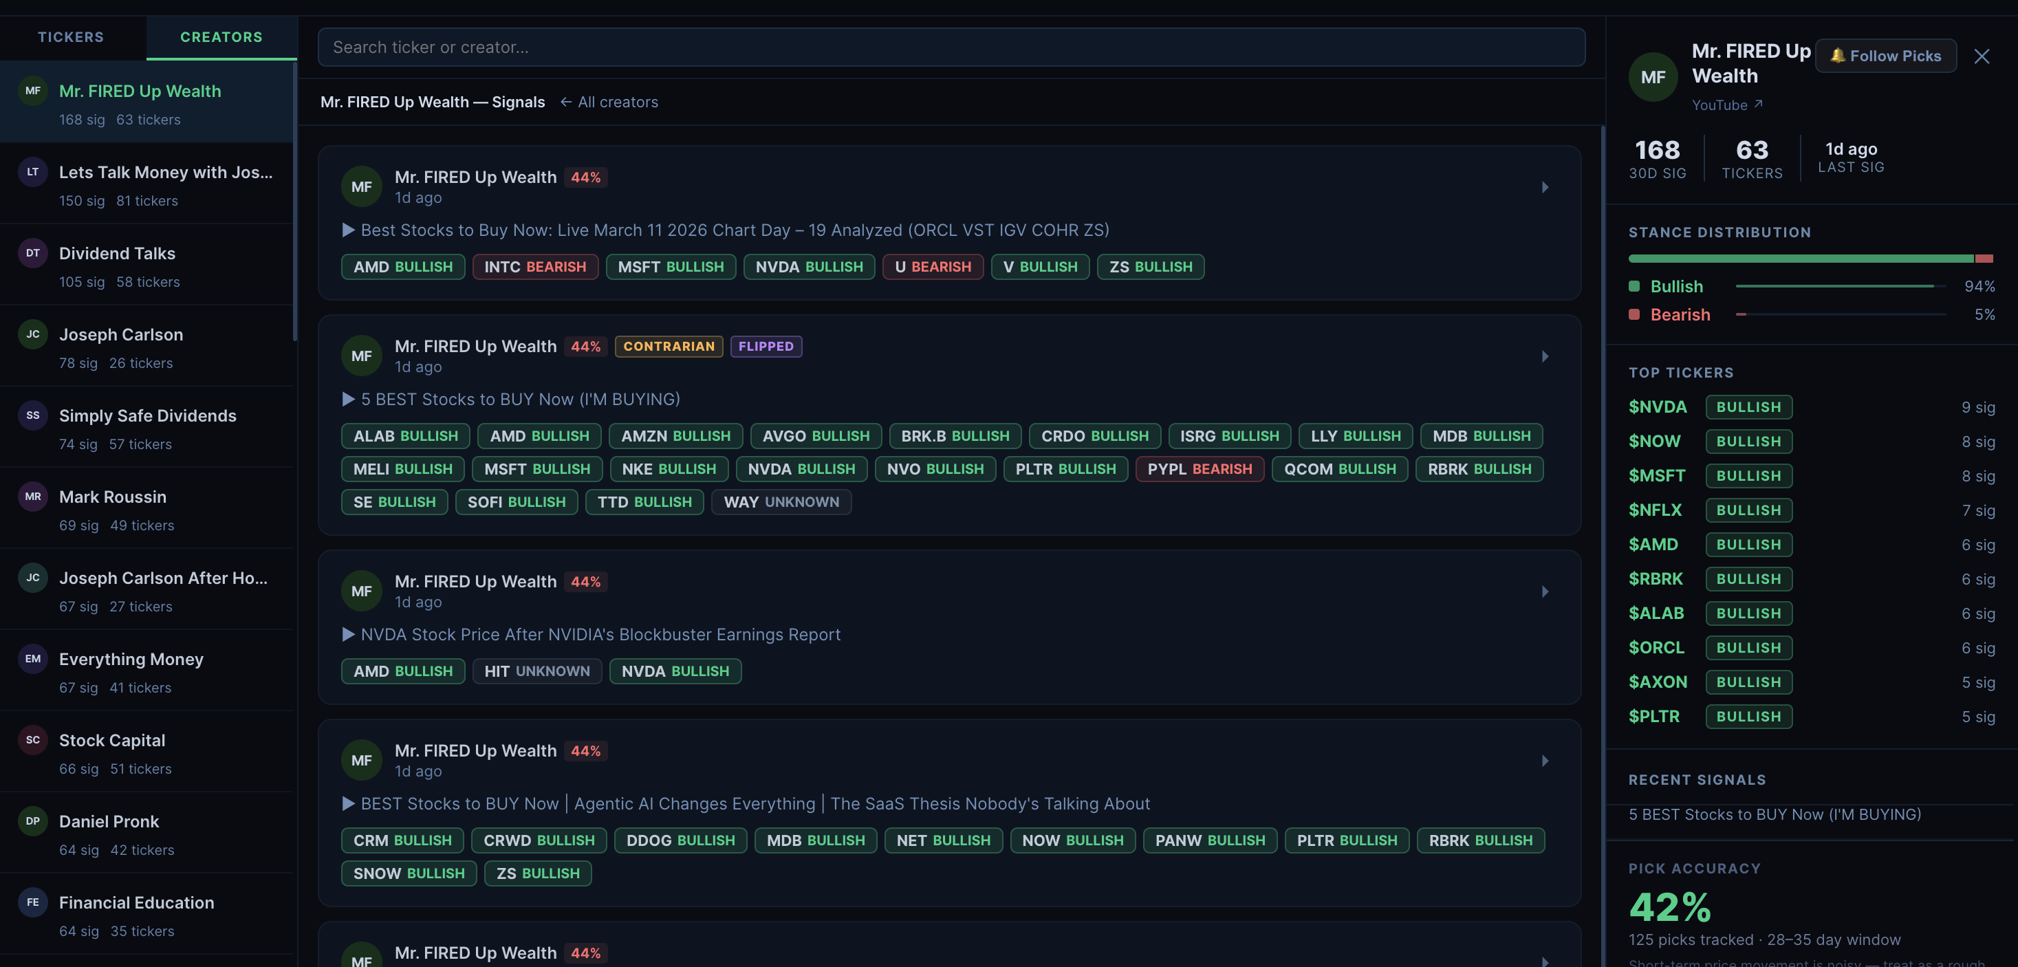Click the SS avatar for Simply Safe Dividends
Screen dimensions: 2018x967
point(33,415)
